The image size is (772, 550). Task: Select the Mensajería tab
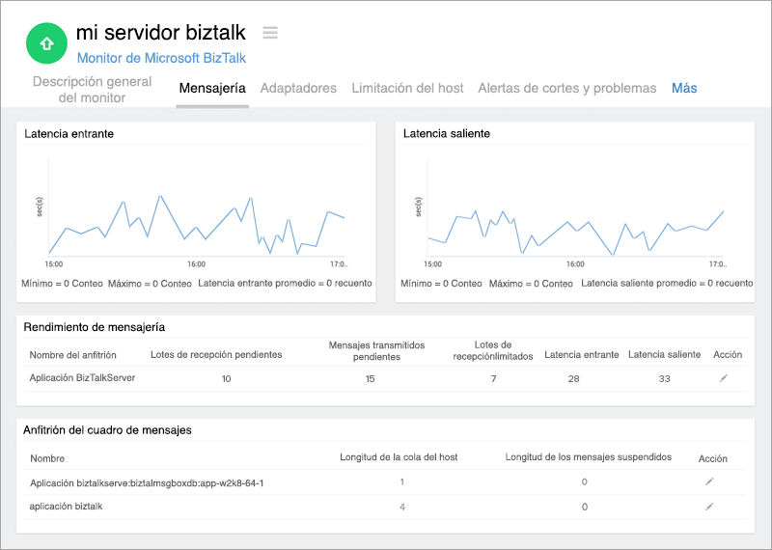pos(212,88)
